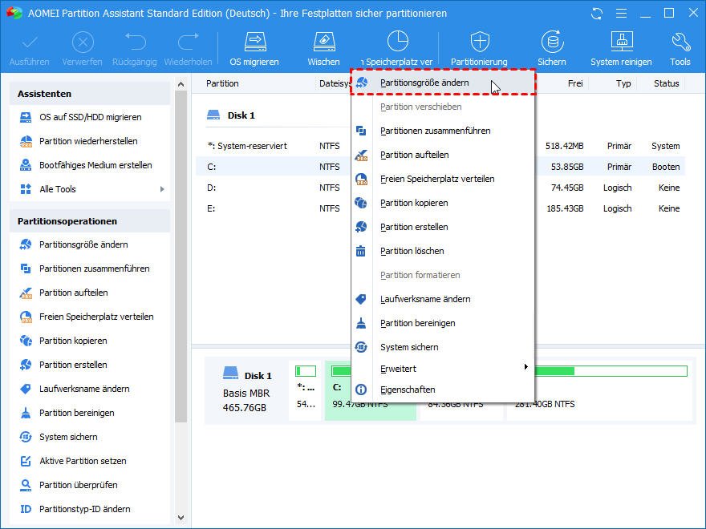Choose Partitionen zusammenführen from context menu
The height and width of the screenshot is (529, 706).
pos(443,131)
